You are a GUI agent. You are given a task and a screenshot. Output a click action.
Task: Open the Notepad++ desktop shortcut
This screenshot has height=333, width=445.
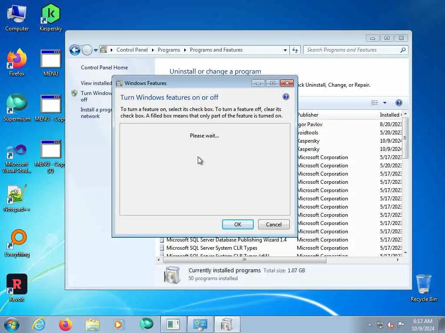(16, 198)
